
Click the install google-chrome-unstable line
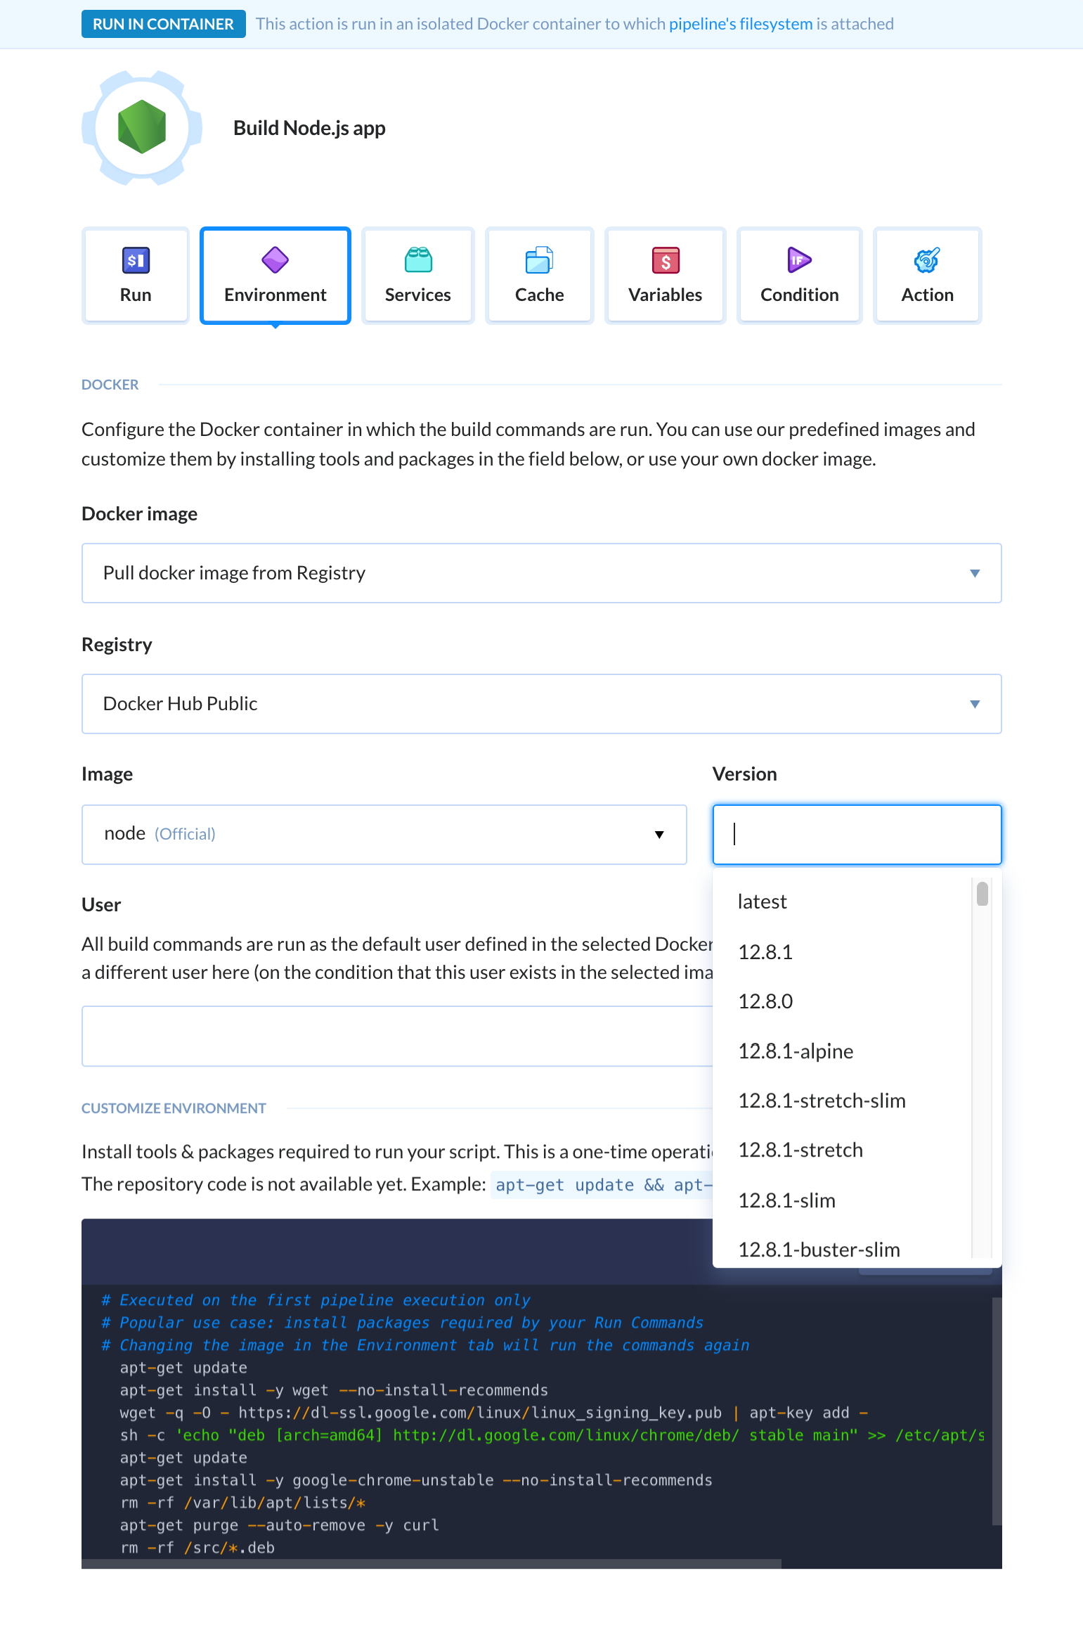(x=416, y=1480)
